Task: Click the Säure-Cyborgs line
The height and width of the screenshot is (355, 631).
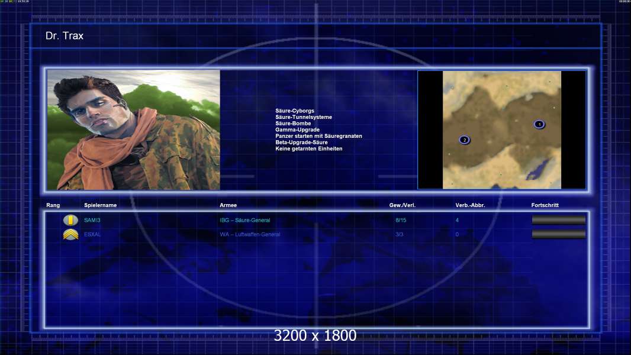Action: pyautogui.click(x=295, y=111)
